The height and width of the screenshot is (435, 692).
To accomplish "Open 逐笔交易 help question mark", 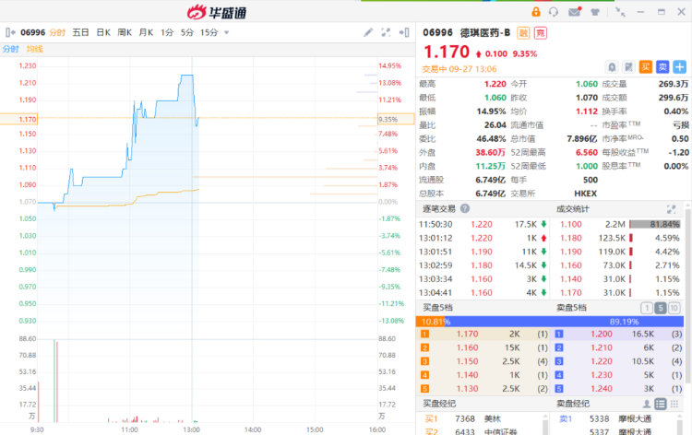I will pos(465,208).
